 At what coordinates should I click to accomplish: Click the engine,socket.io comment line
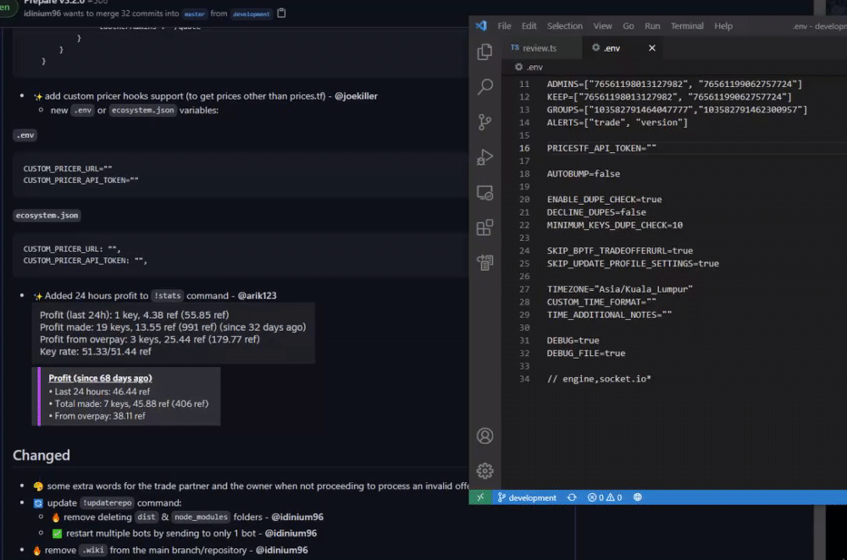[599, 379]
